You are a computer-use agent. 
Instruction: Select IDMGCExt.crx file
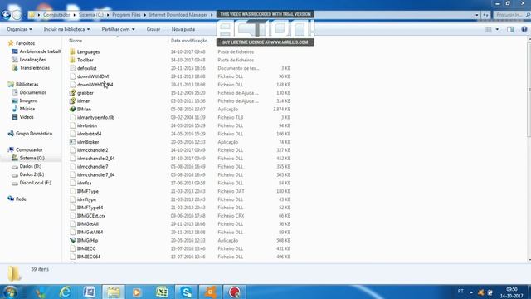(x=90, y=216)
